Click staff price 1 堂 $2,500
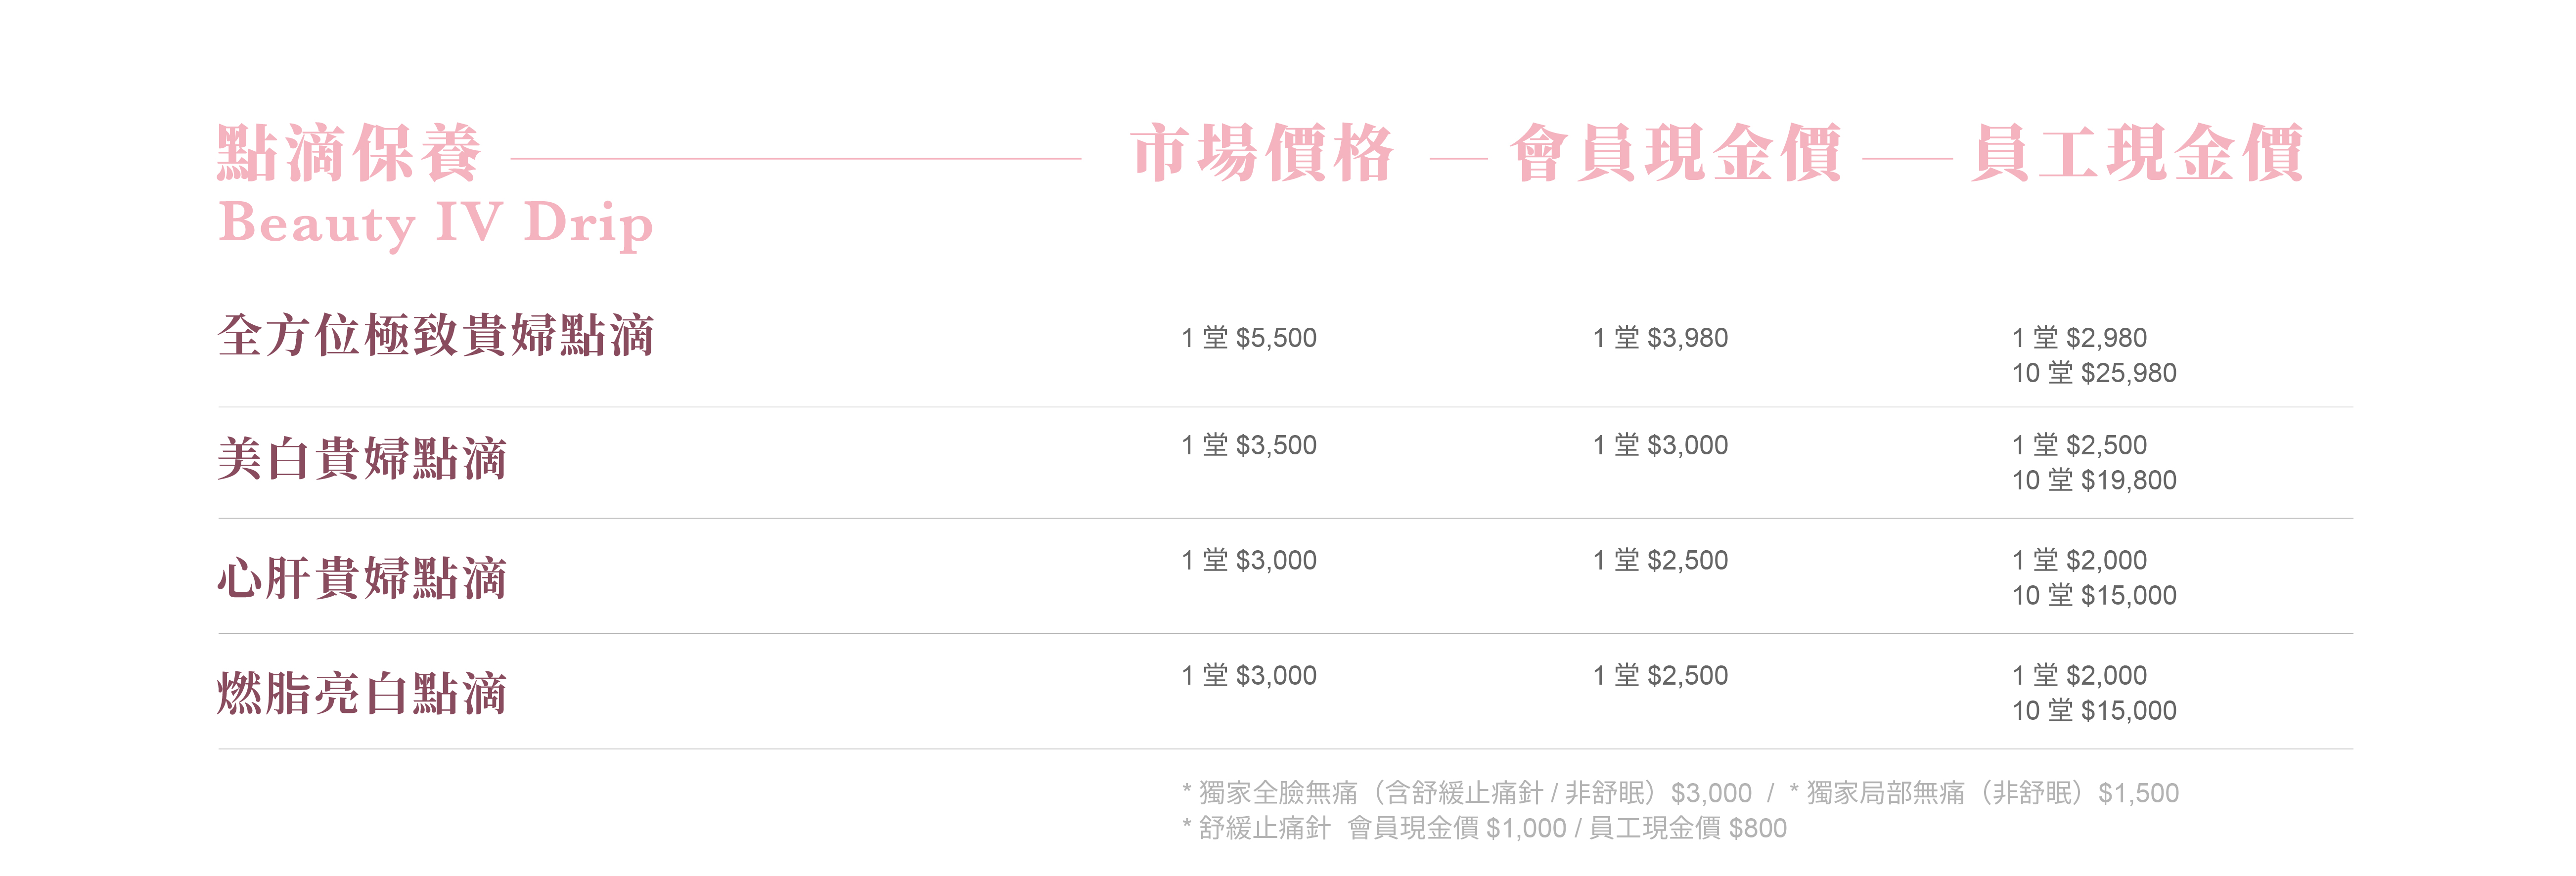 point(2079,445)
